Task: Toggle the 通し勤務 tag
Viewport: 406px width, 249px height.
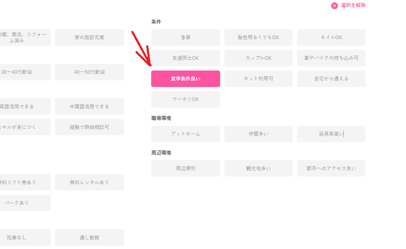Action: [89, 237]
